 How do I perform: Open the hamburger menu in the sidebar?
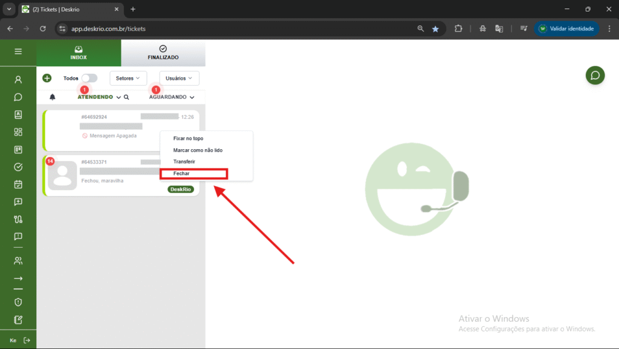tap(18, 51)
